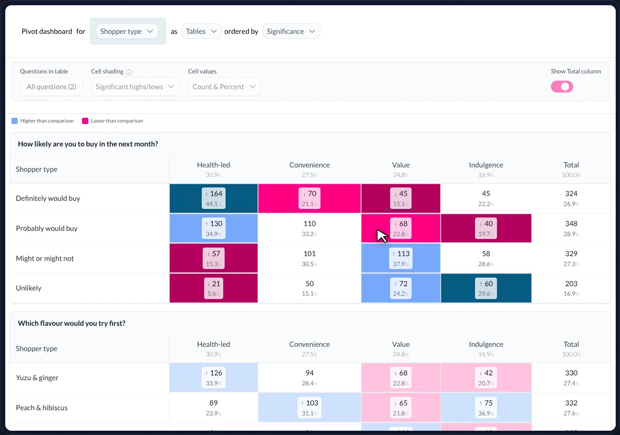Select the Peach & hibiscus cell showing 103
620x435 pixels.
[x=310, y=408]
